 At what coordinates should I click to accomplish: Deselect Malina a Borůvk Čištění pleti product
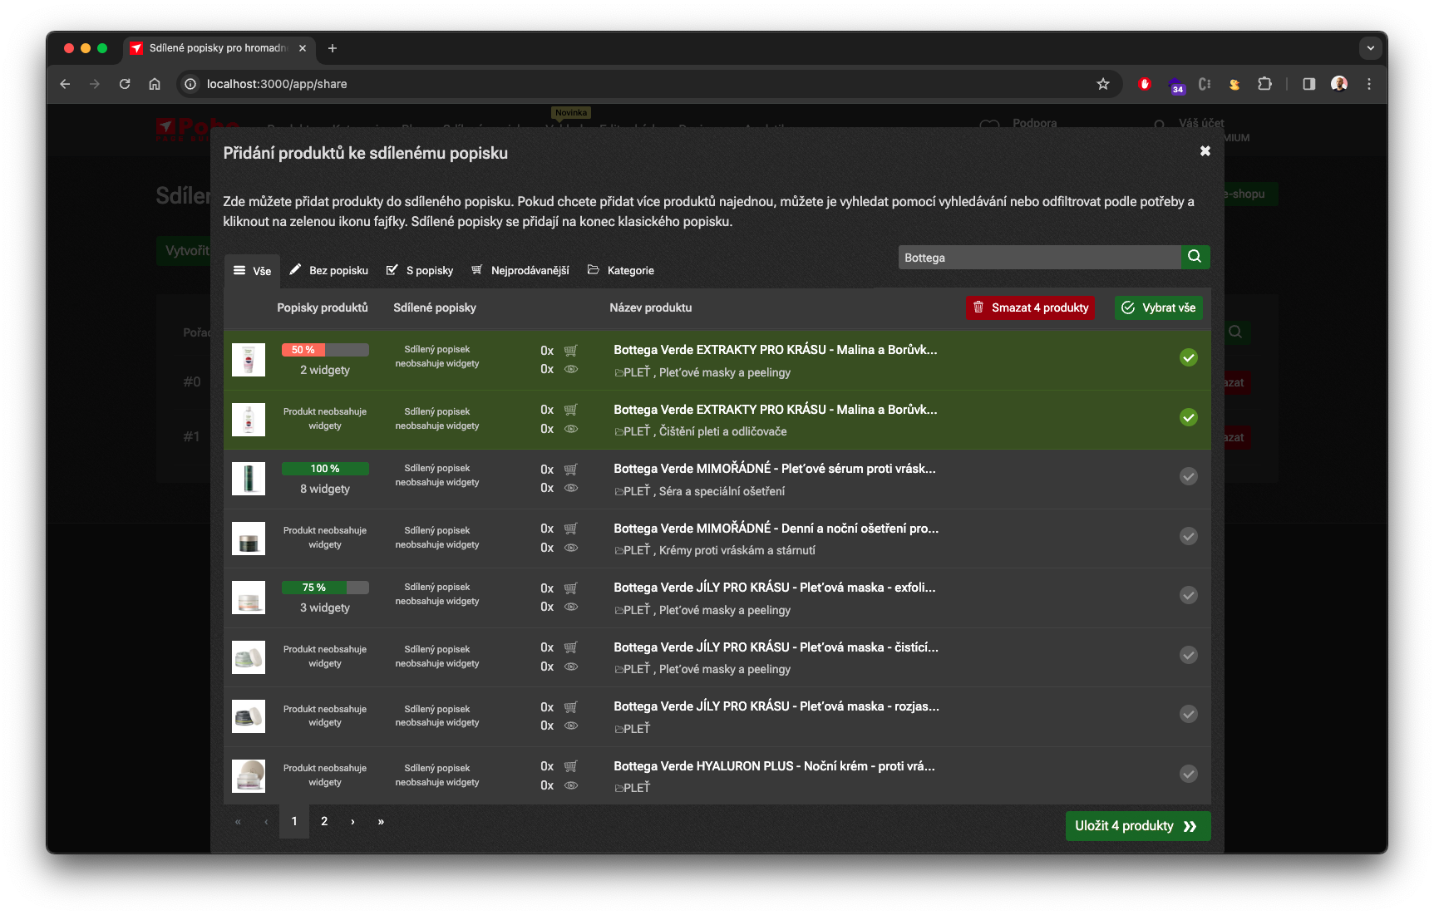(x=1189, y=417)
